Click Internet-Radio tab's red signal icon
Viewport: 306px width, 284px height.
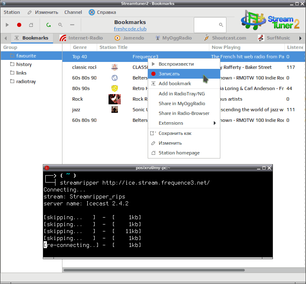point(63,38)
